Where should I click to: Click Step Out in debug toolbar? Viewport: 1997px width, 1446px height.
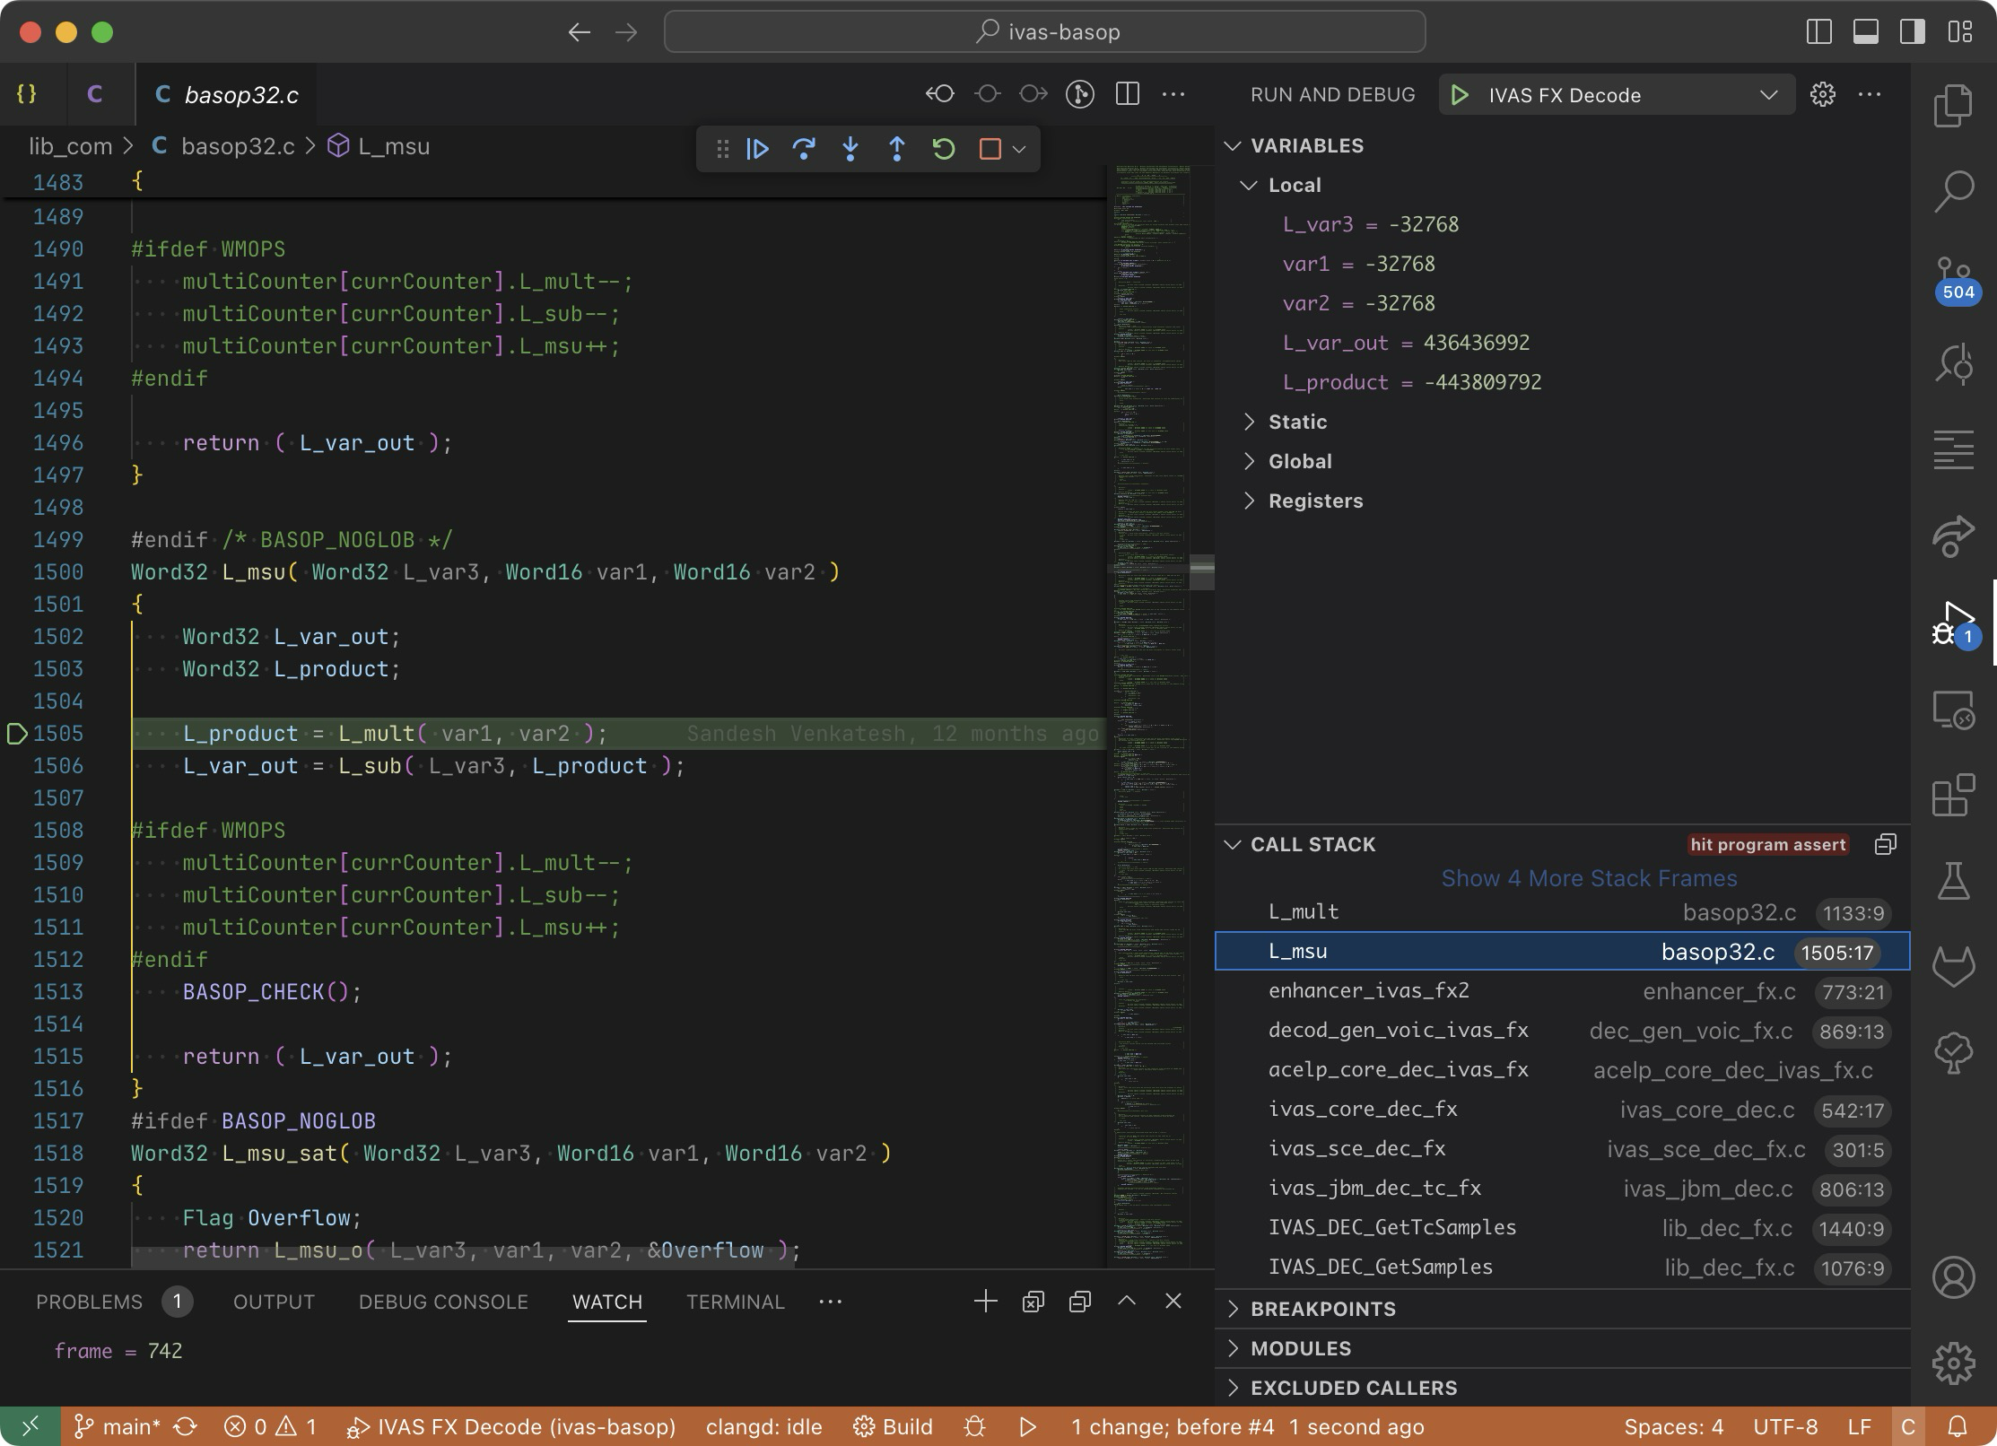tap(896, 149)
